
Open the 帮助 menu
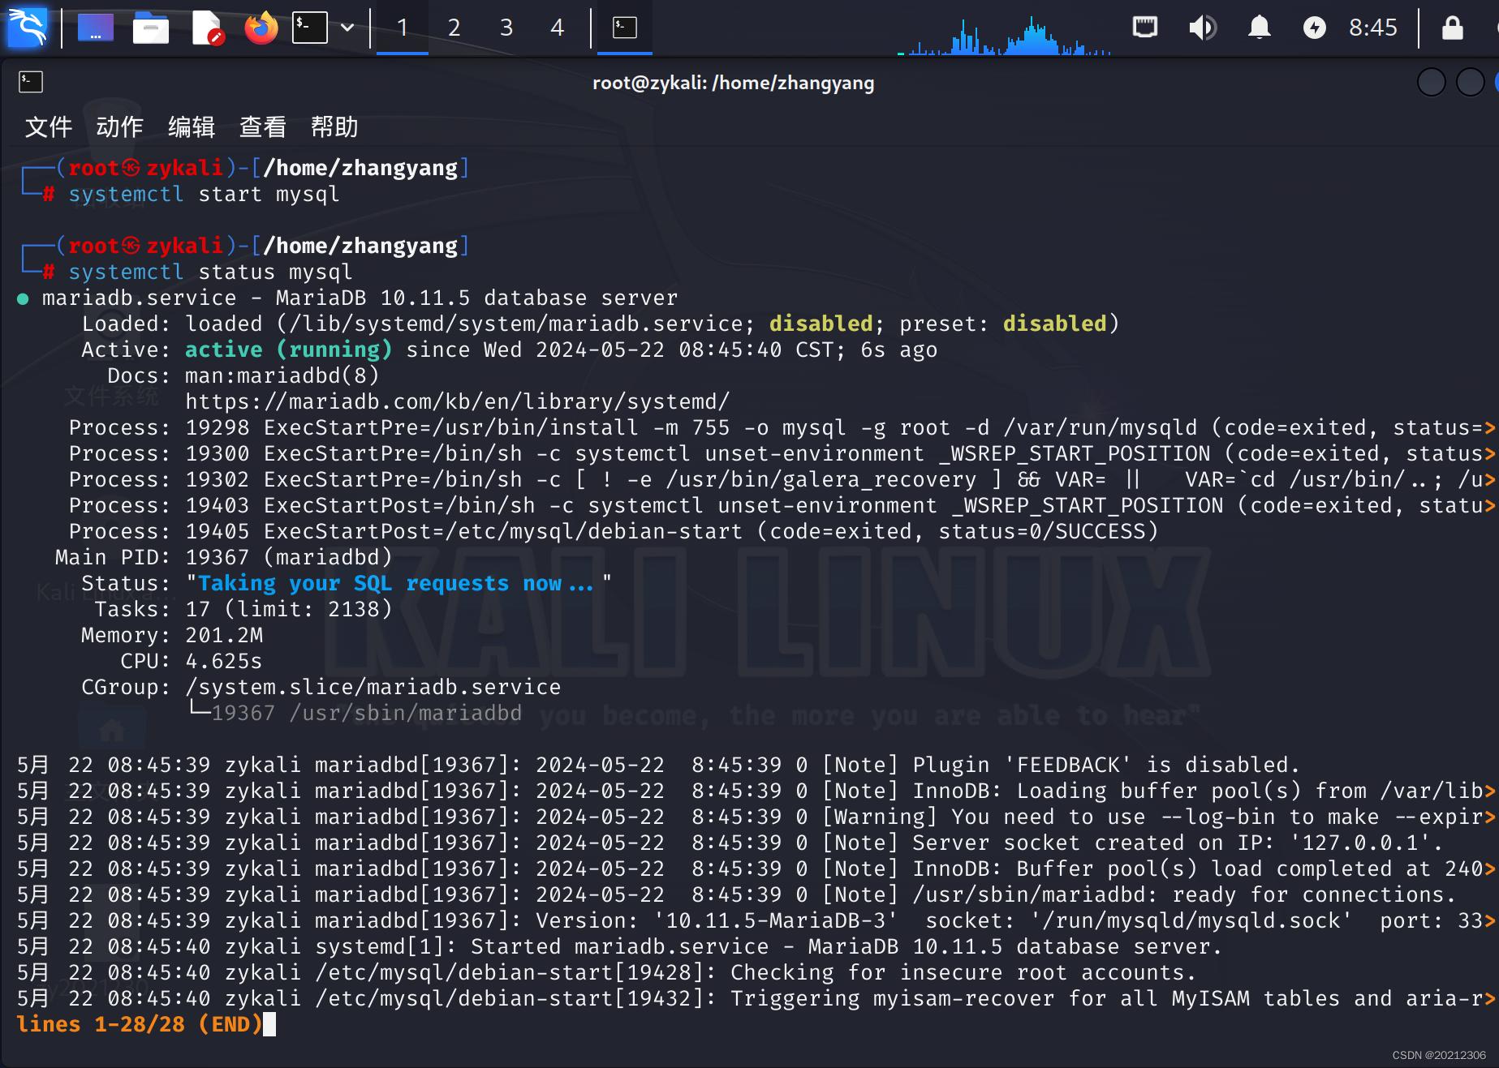(334, 127)
